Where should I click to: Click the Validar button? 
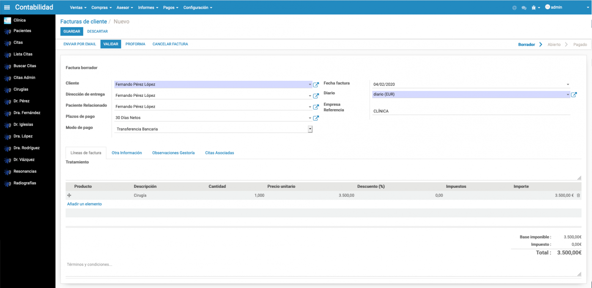111,44
